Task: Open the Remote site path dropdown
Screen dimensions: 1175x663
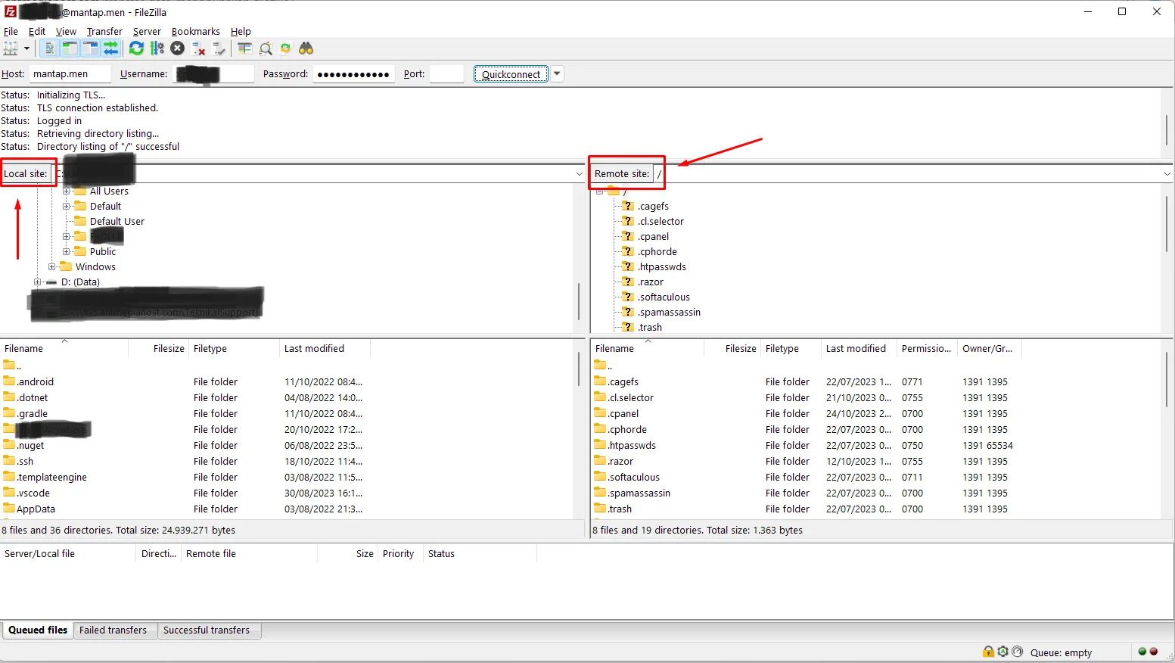Action: (x=1167, y=174)
